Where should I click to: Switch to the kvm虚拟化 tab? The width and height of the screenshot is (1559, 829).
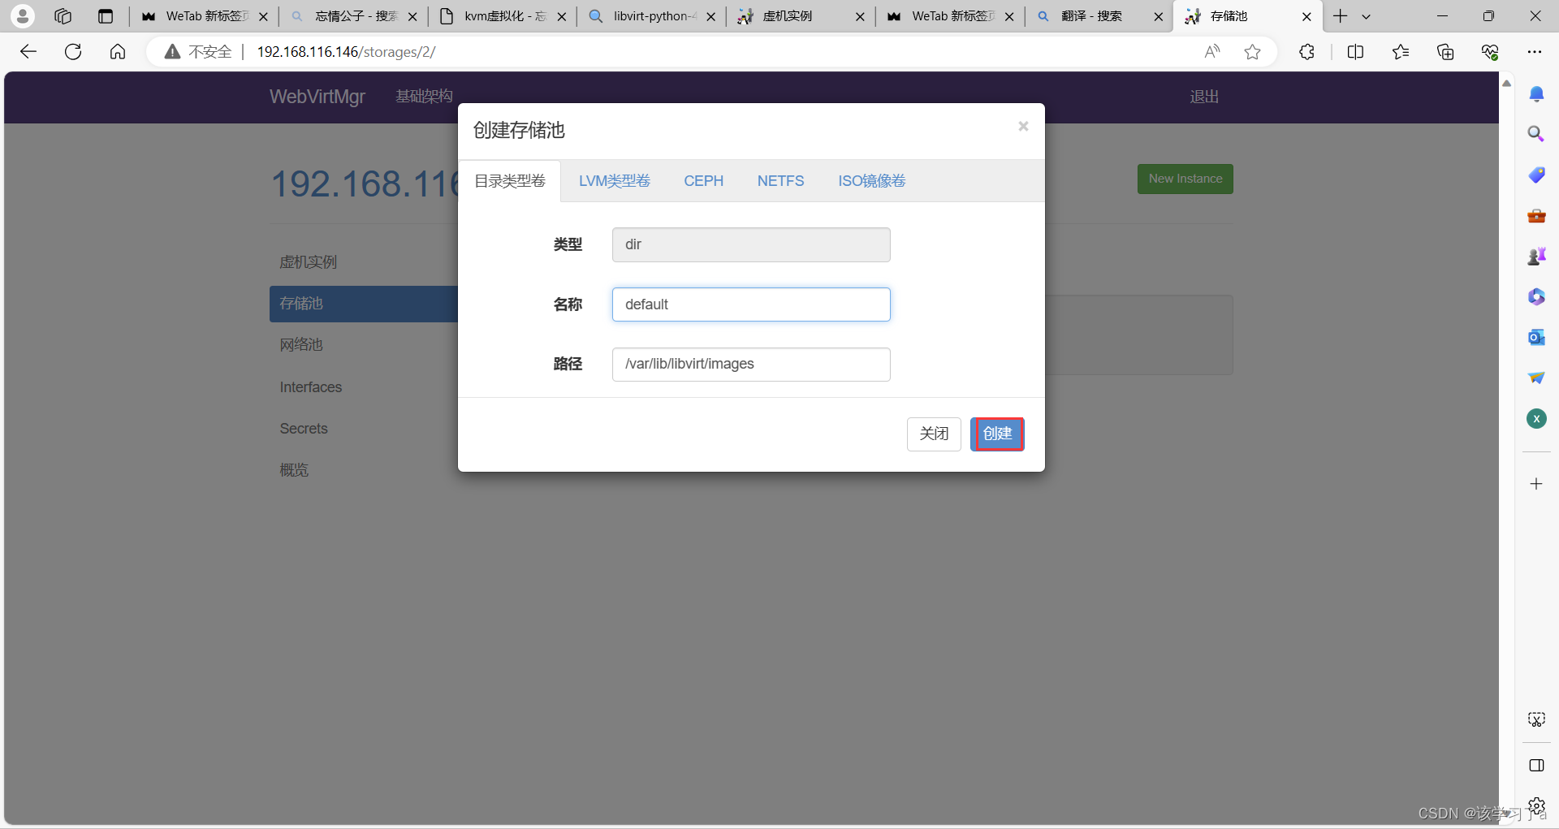[x=503, y=16]
